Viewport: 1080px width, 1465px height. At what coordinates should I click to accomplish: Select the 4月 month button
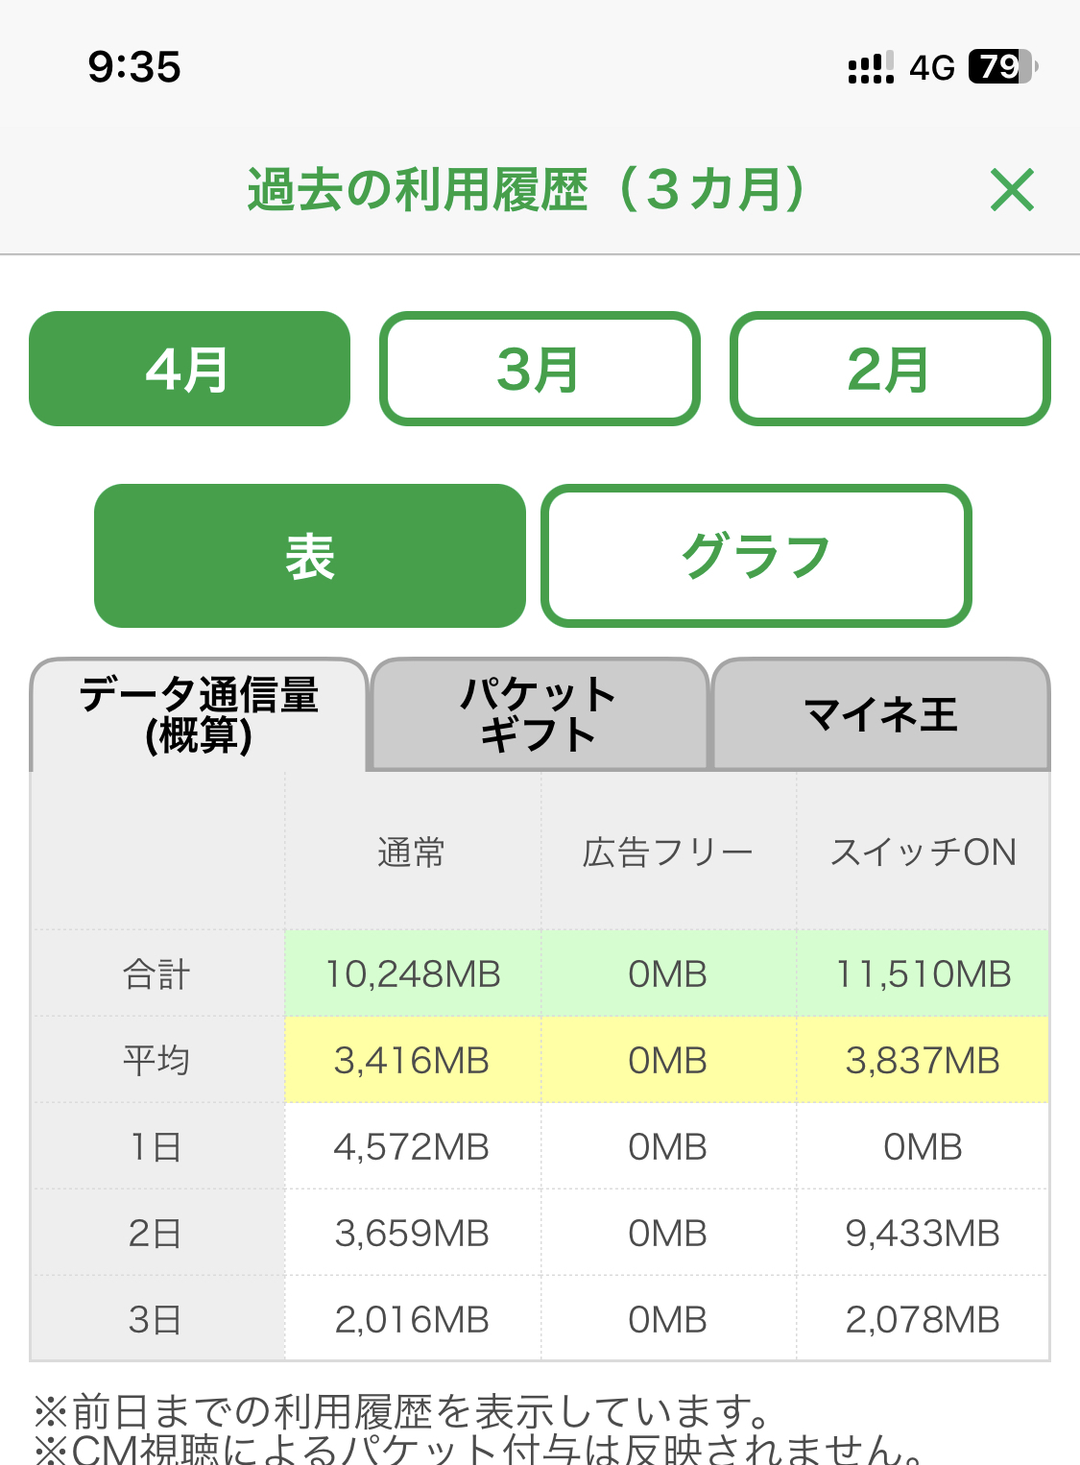coord(189,369)
